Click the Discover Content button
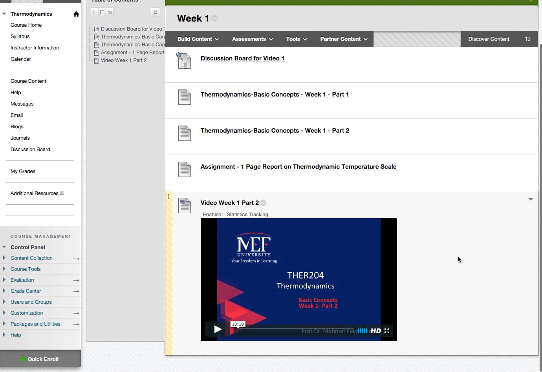Screen dimensions: 542x372 [x=489, y=39]
